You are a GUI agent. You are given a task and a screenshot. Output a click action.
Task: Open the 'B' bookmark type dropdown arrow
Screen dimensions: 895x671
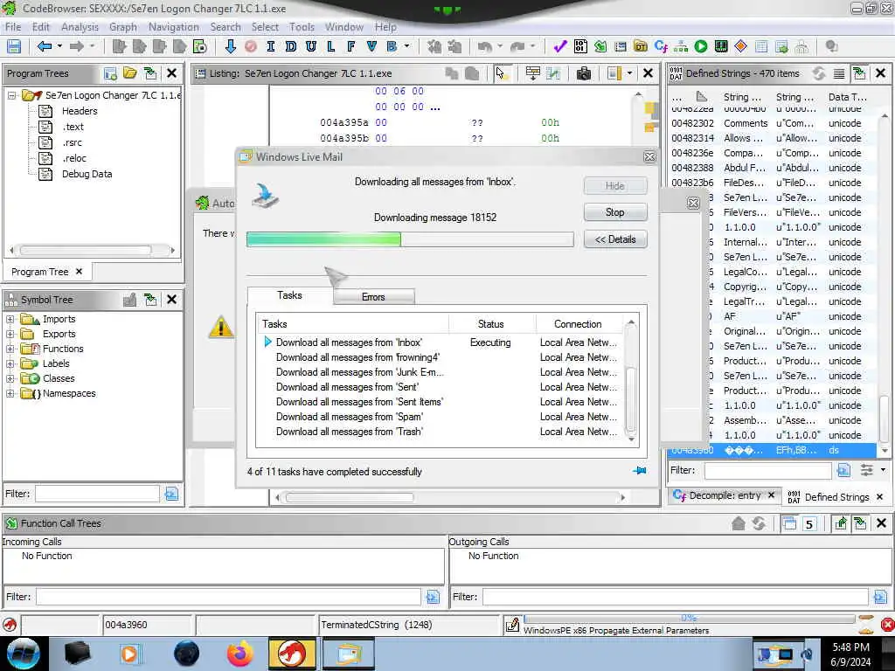[x=406, y=47]
